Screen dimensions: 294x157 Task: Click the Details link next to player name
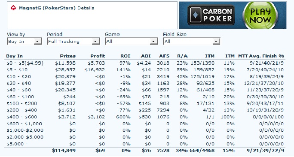(x=86, y=8)
